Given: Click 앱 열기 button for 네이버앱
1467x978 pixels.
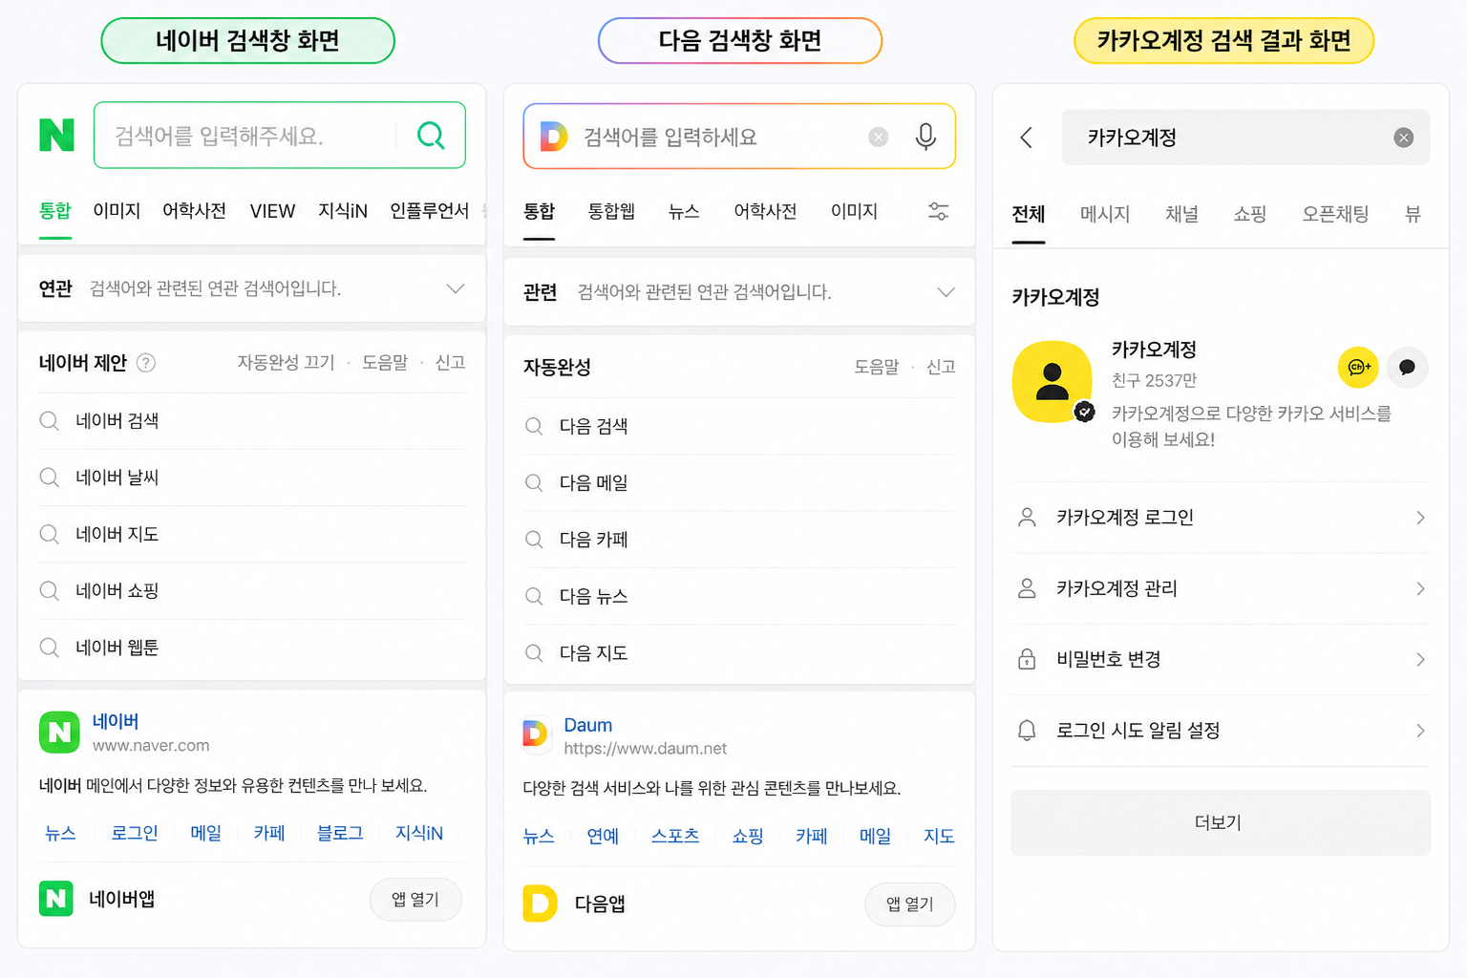Looking at the screenshot, I should click(x=415, y=900).
